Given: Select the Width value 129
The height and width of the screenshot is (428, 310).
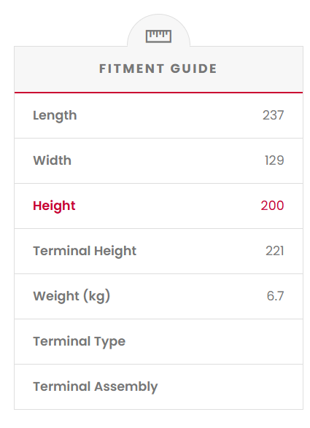Looking at the screenshot, I should [x=274, y=160].
